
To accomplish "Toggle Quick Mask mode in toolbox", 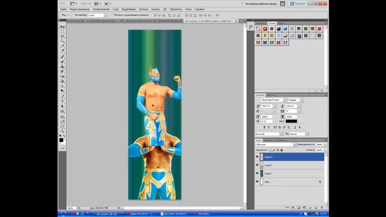I will click(63, 147).
